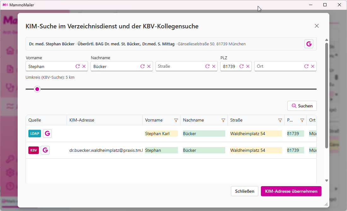Close the KIM-Suche dialog with X
Viewport: 347px width, 211px height.
[x=317, y=26]
